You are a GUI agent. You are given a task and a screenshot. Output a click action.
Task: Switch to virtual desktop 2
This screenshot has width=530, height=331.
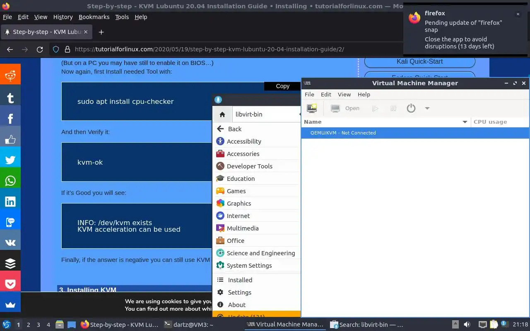(x=28, y=325)
